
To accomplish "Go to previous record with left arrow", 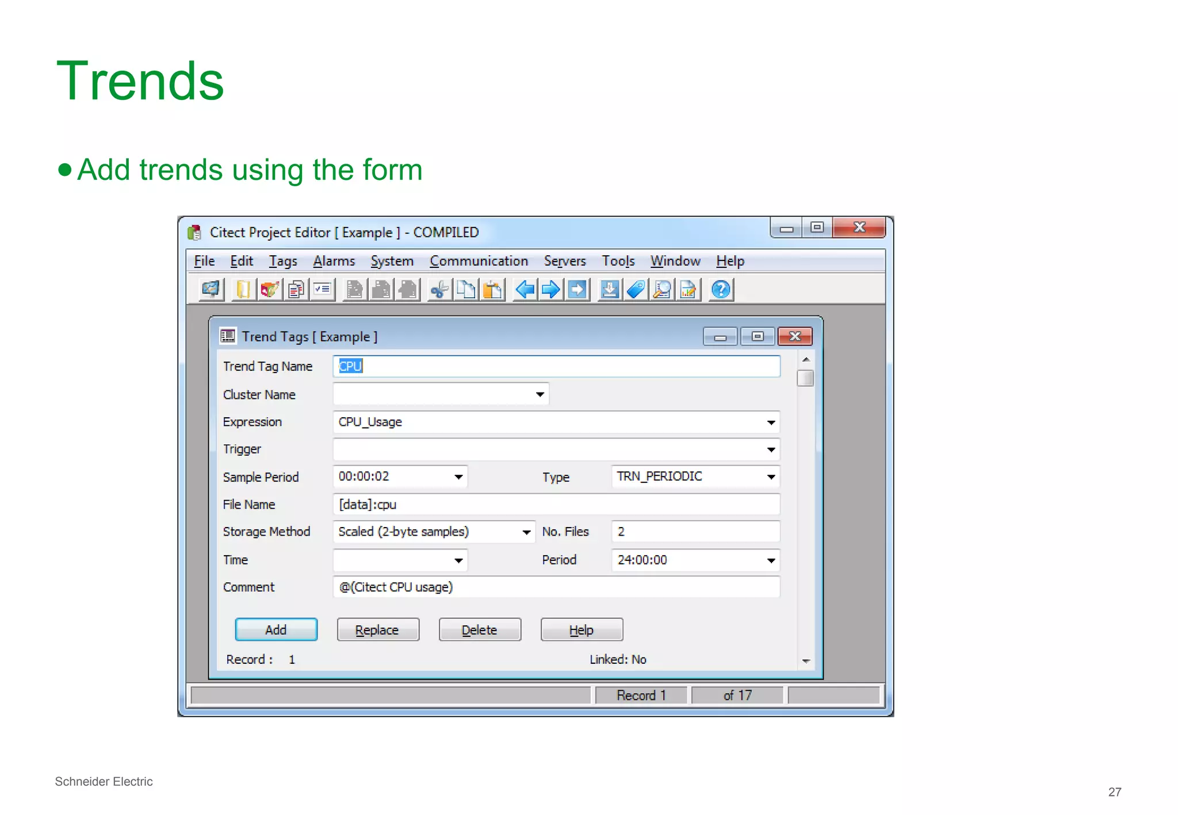I will tap(525, 290).
